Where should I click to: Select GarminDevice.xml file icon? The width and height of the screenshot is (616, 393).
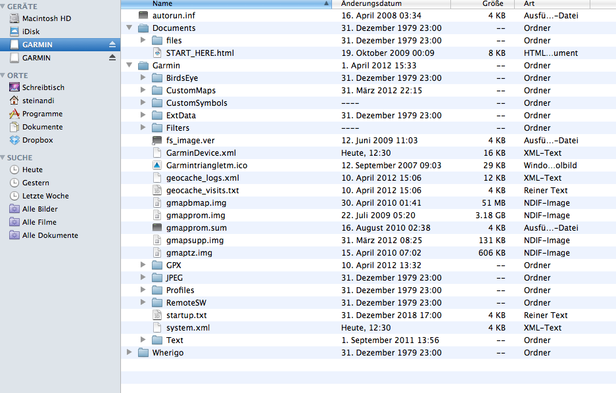157,152
